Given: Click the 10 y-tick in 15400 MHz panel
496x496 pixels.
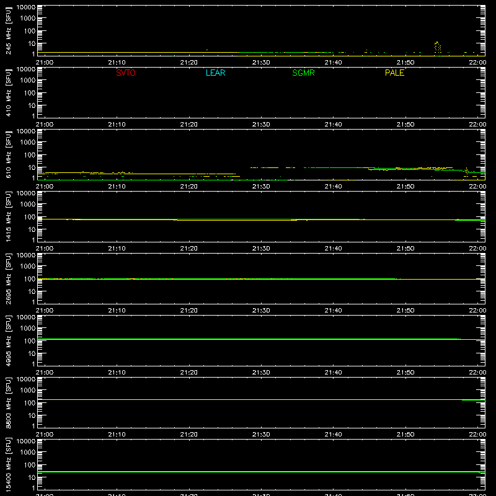Looking at the screenshot, I should 32,477.
